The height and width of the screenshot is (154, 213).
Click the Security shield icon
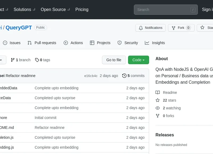click(120, 43)
